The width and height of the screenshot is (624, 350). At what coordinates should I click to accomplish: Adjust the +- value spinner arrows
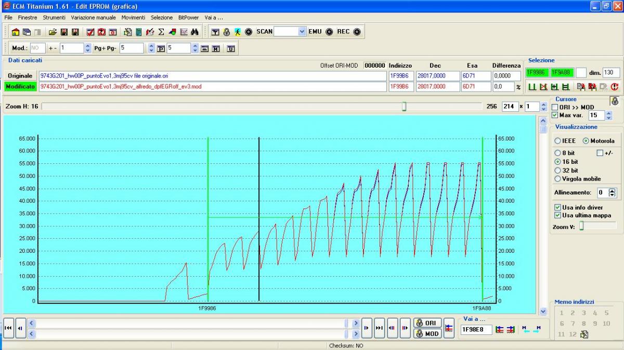(88, 48)
